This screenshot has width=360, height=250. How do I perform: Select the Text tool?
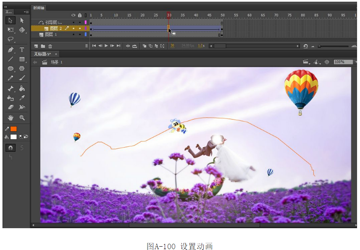(x=22, y=49)
